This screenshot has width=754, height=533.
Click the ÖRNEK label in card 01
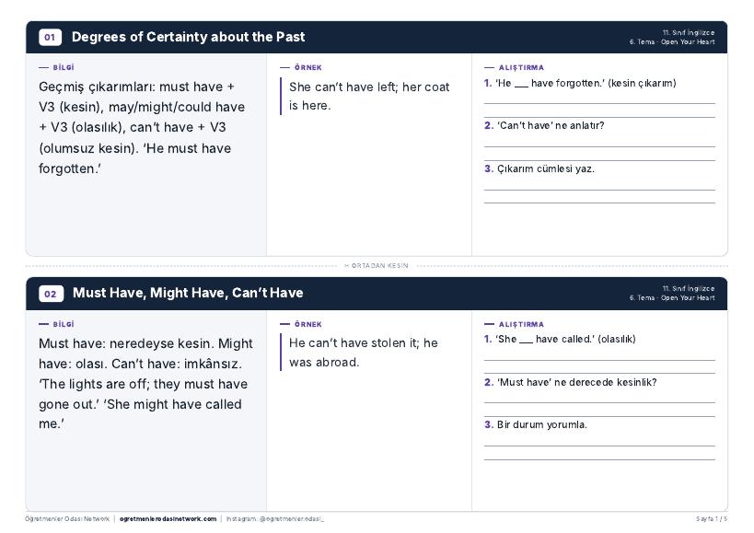click(308, 67)
